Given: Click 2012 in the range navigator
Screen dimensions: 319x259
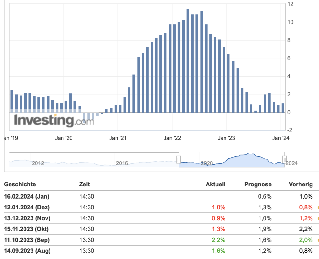Looking at the screenshot, I should click(x=38, y=163).
